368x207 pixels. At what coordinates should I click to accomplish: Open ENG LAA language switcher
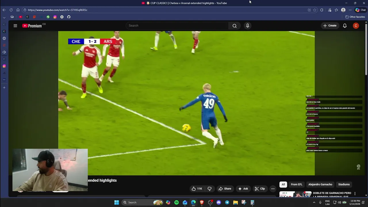327,202
